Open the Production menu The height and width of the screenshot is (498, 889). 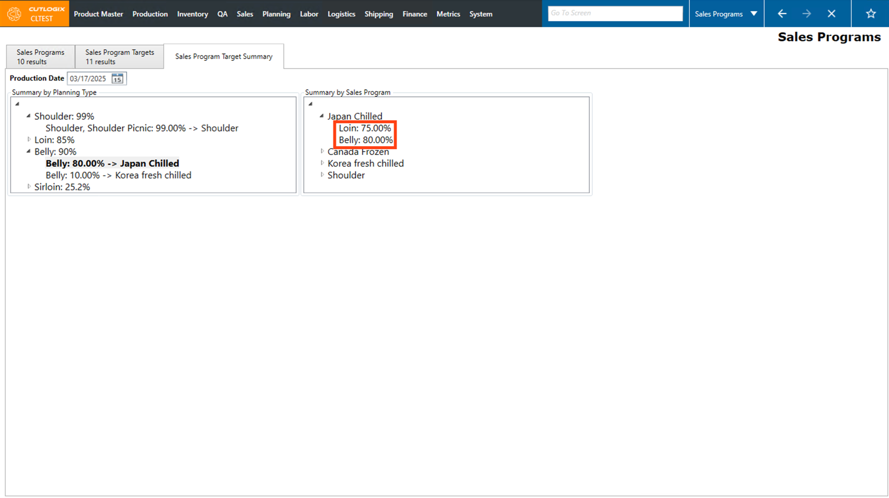point(150,14)
